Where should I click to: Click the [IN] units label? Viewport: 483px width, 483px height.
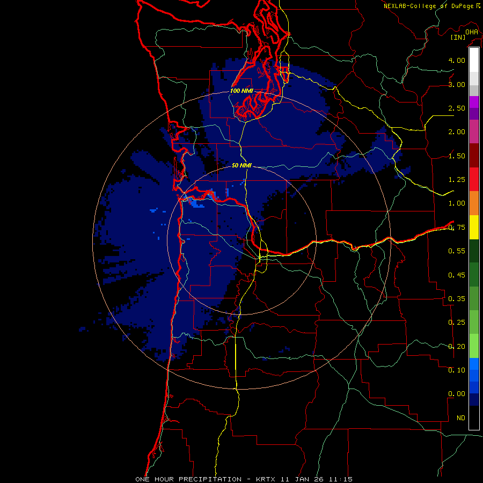458,37
